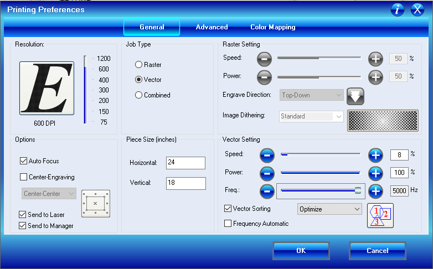433x269 pixels.
Task: Click the Raster Speed percent value field
Action: tap(398, 59)
